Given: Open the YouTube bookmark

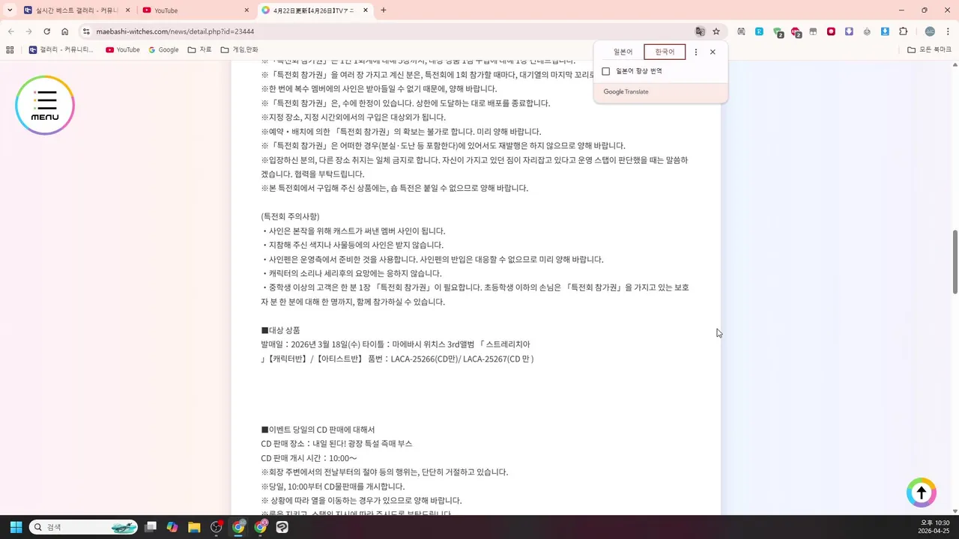Looking at the screenshot, I should 123,50.
